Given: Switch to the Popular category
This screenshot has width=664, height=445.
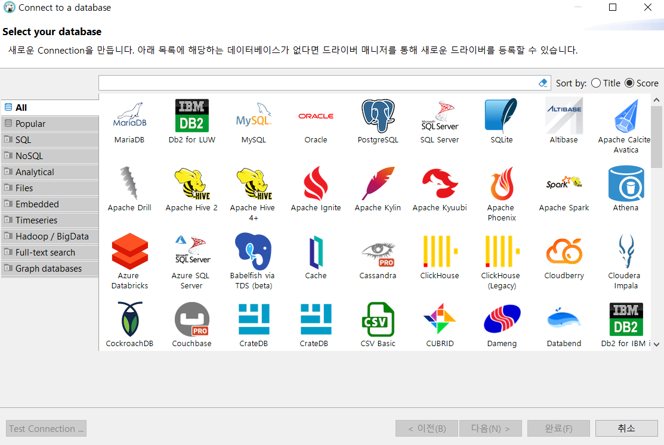Looking at the screenshot, I should (50, 123).
